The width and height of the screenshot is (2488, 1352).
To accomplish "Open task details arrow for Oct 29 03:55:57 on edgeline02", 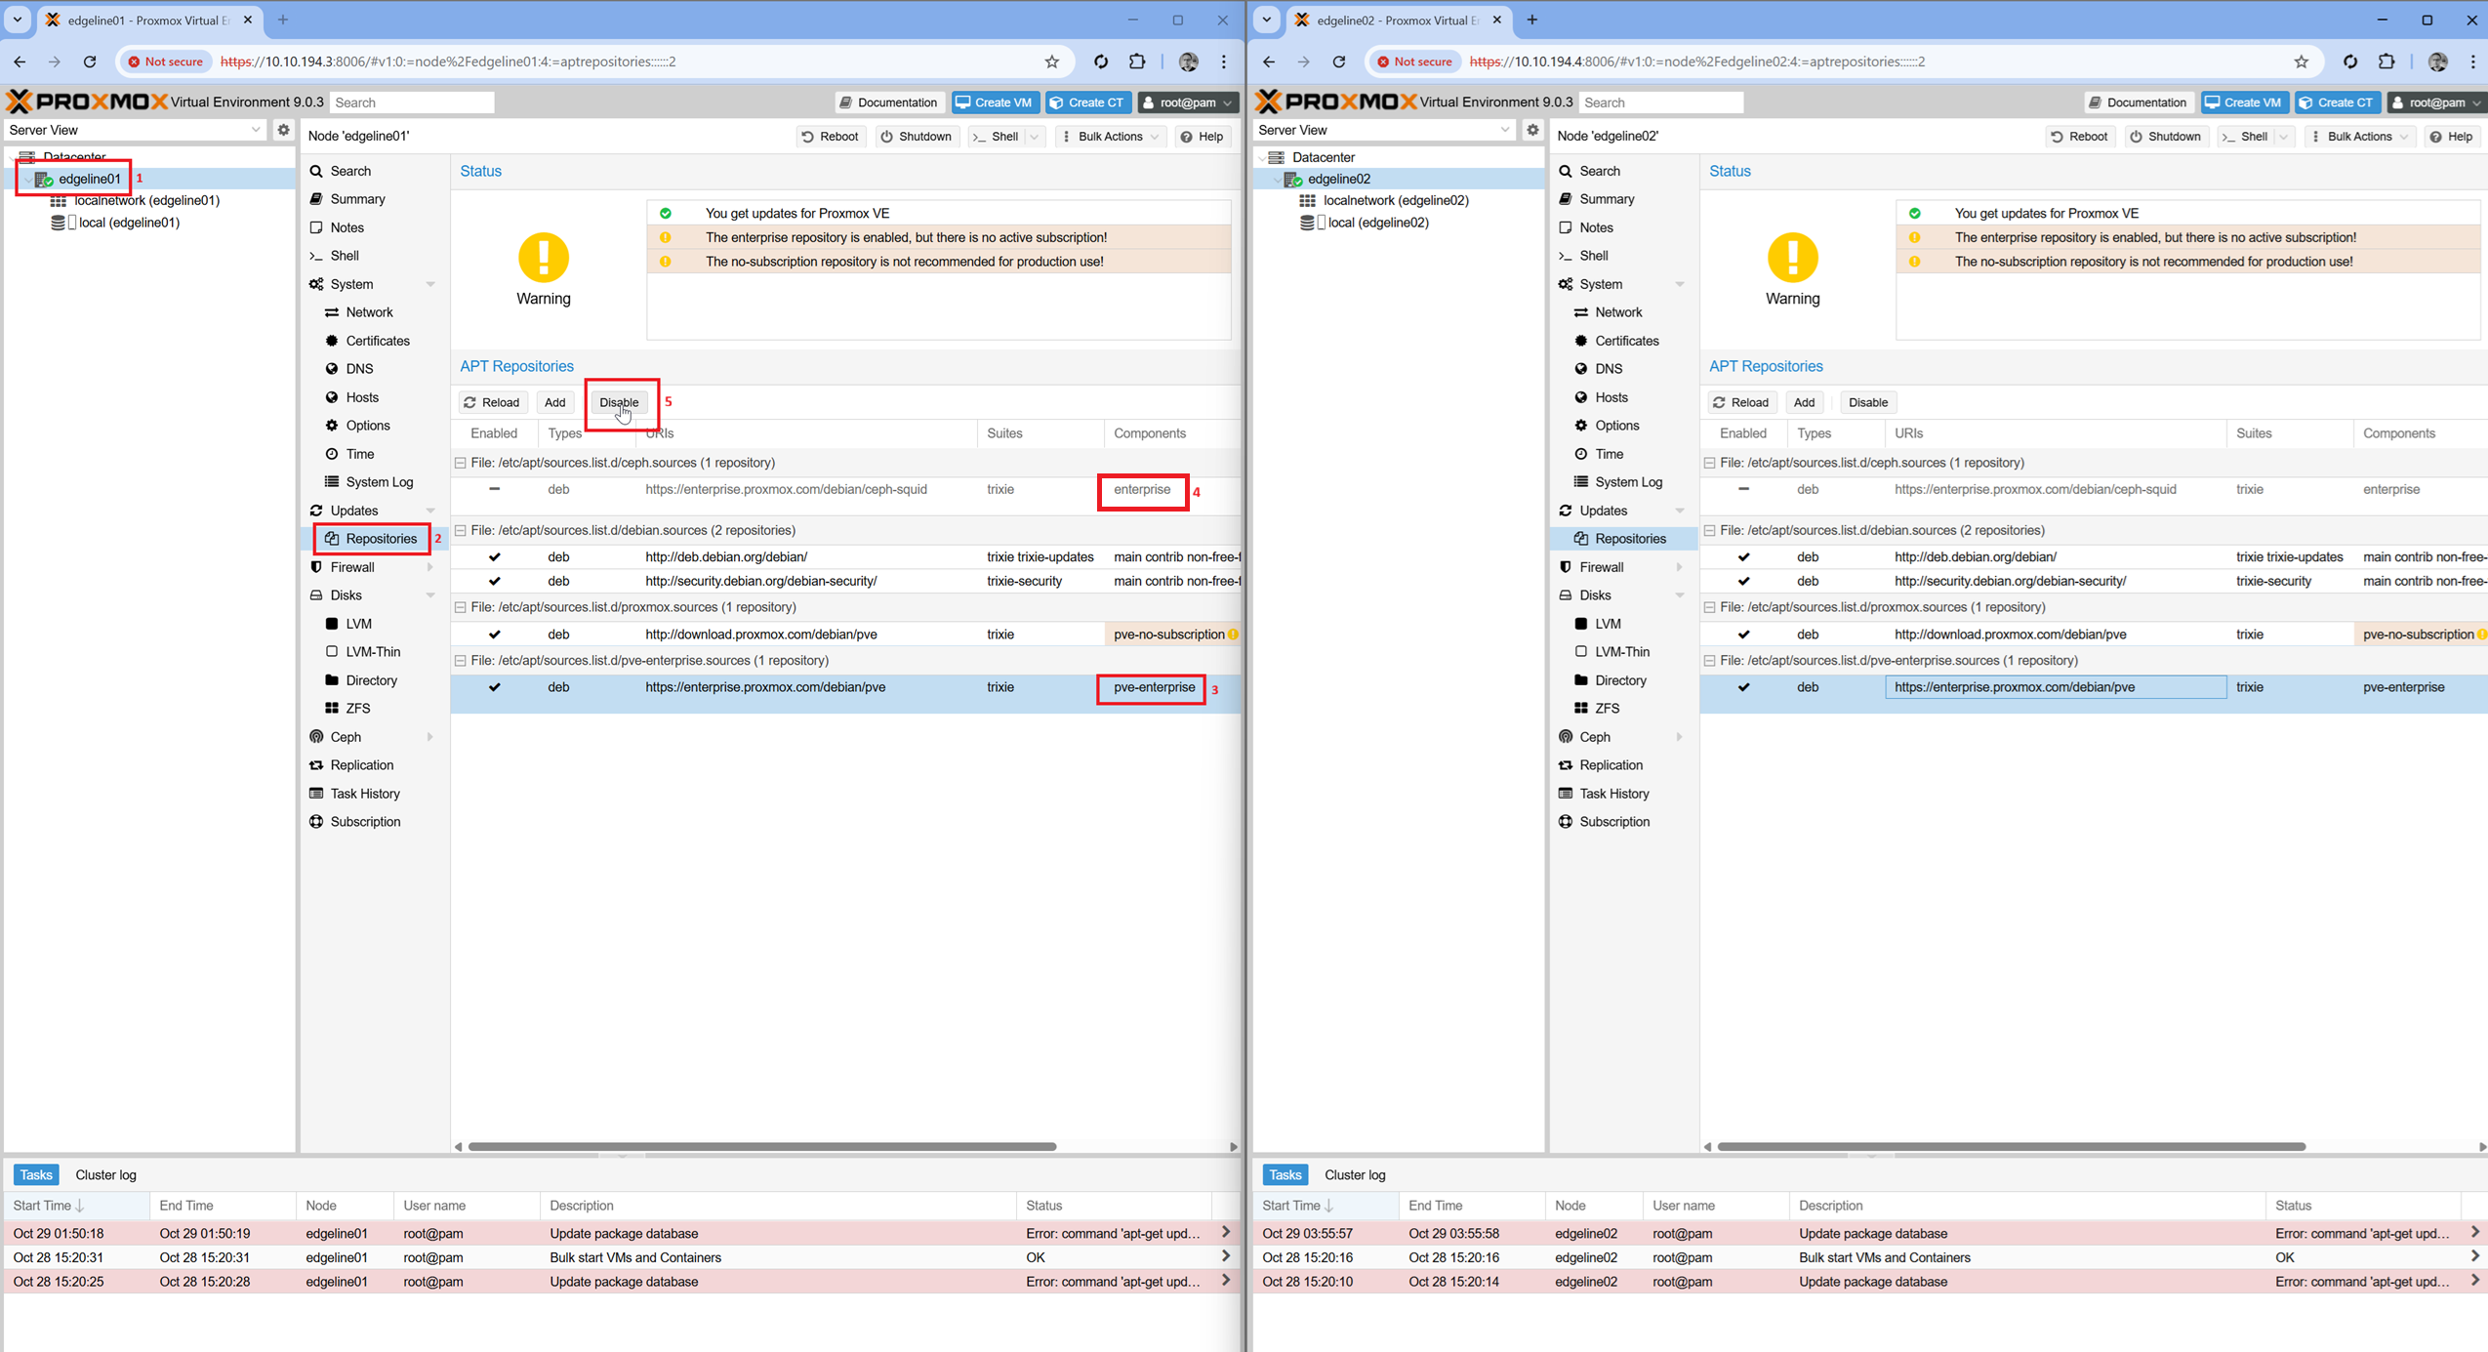I will 2475,1233.
